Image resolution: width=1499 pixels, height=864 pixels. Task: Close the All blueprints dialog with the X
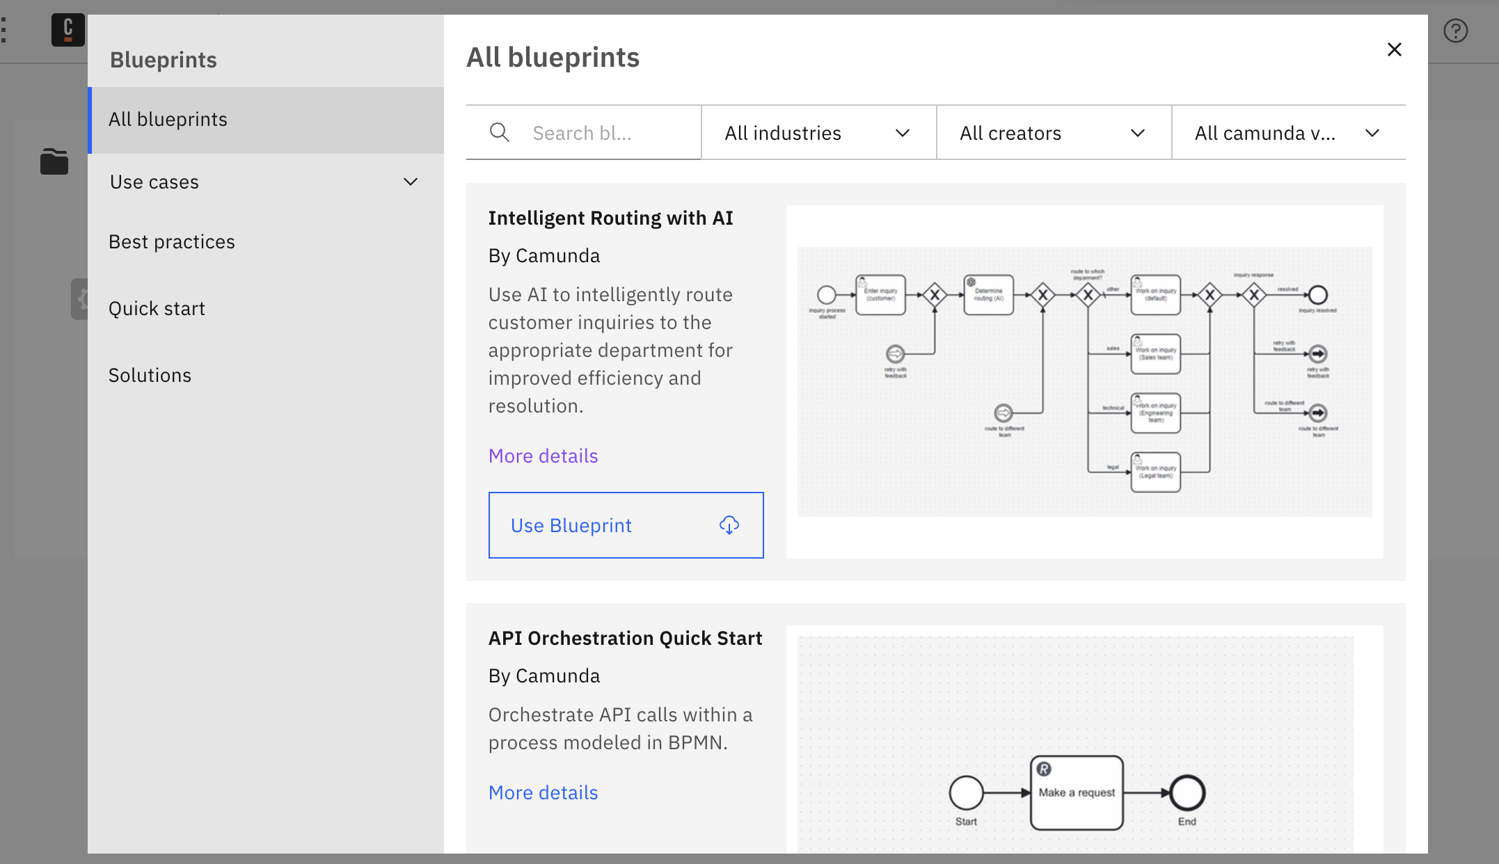[1395, 49]
